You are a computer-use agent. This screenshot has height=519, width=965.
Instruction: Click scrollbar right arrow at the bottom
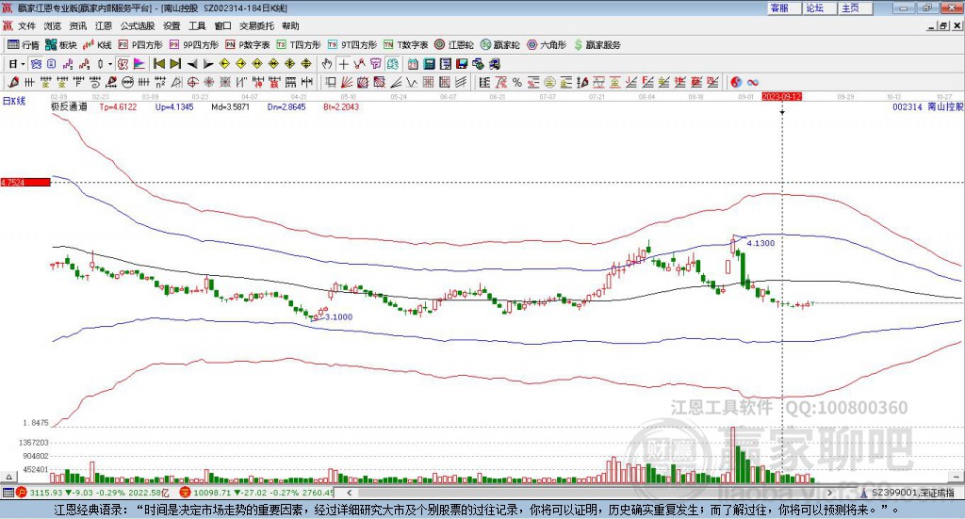pos(829,493)
